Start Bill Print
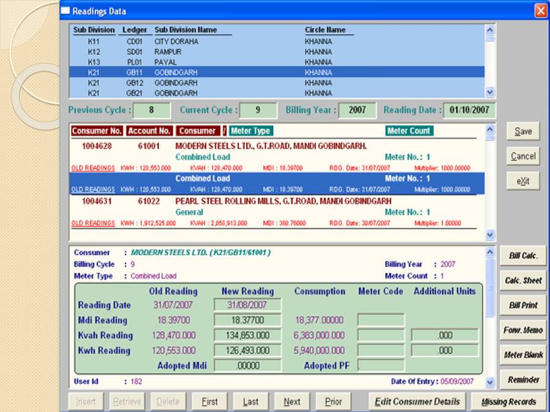This screenshot has width=550, height=412. pos(522,305)
